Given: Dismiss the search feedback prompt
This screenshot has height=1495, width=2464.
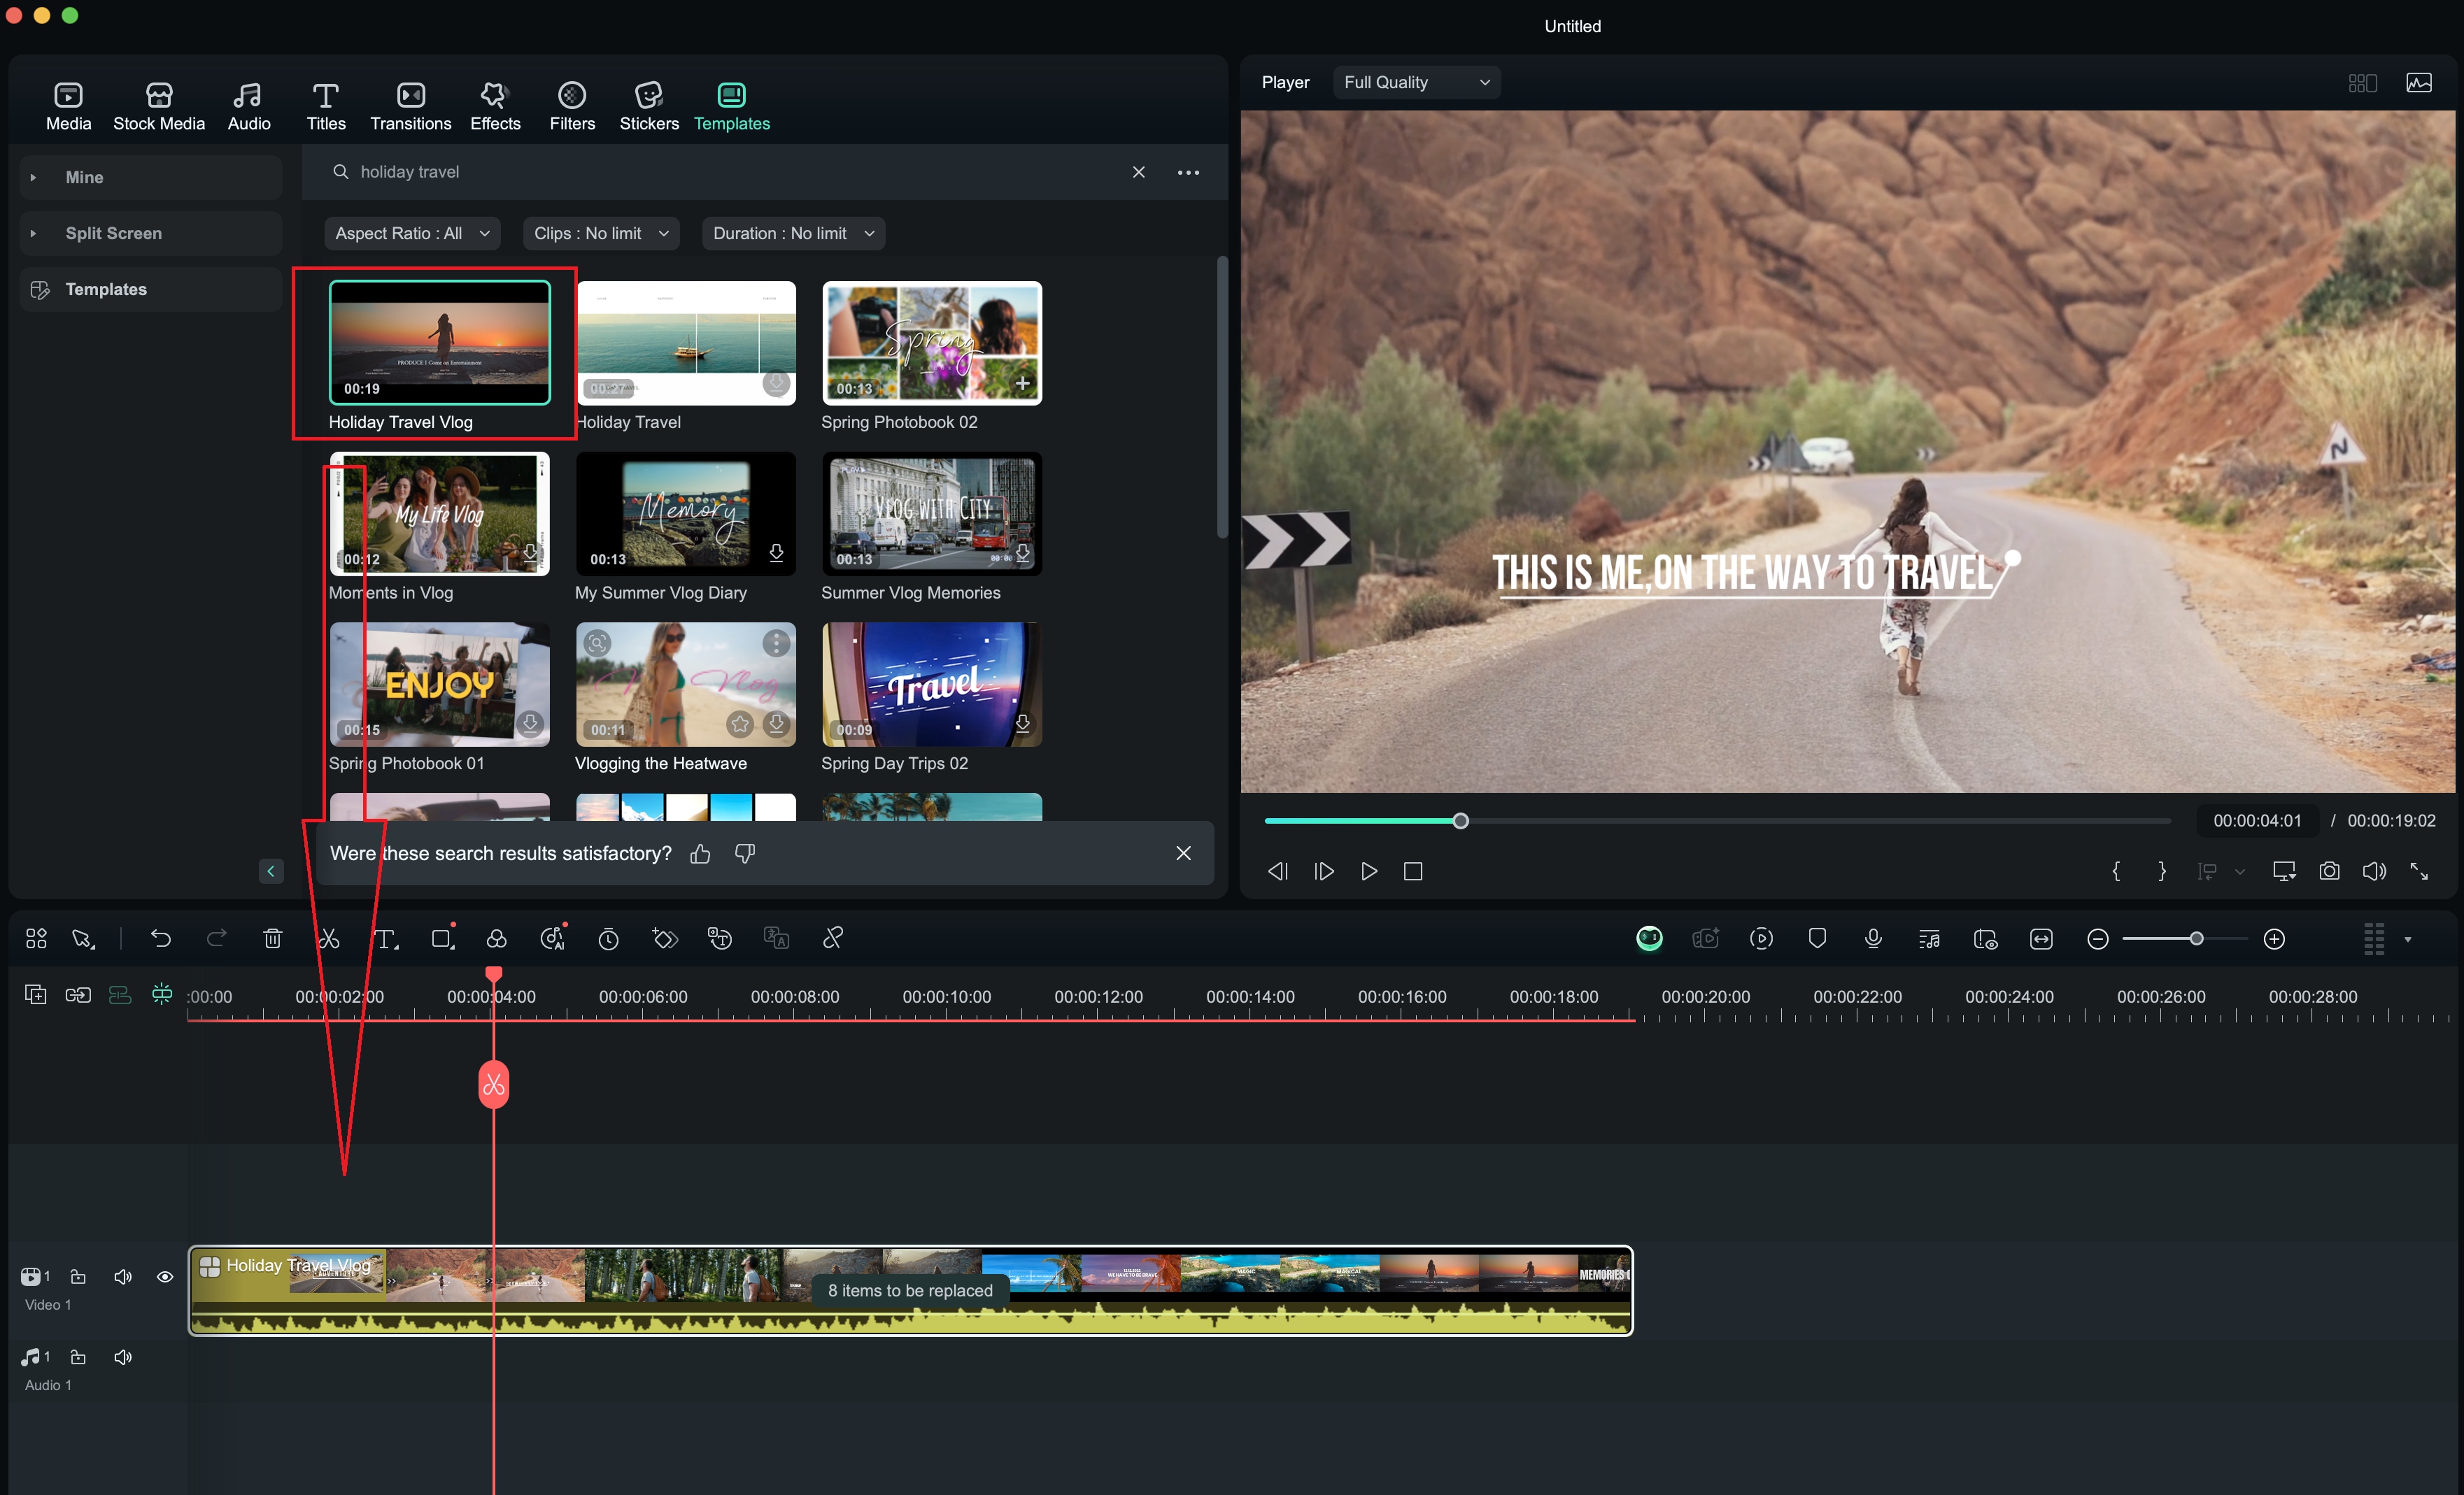Looking at the screenshot, I should [x=1183, y=853].
